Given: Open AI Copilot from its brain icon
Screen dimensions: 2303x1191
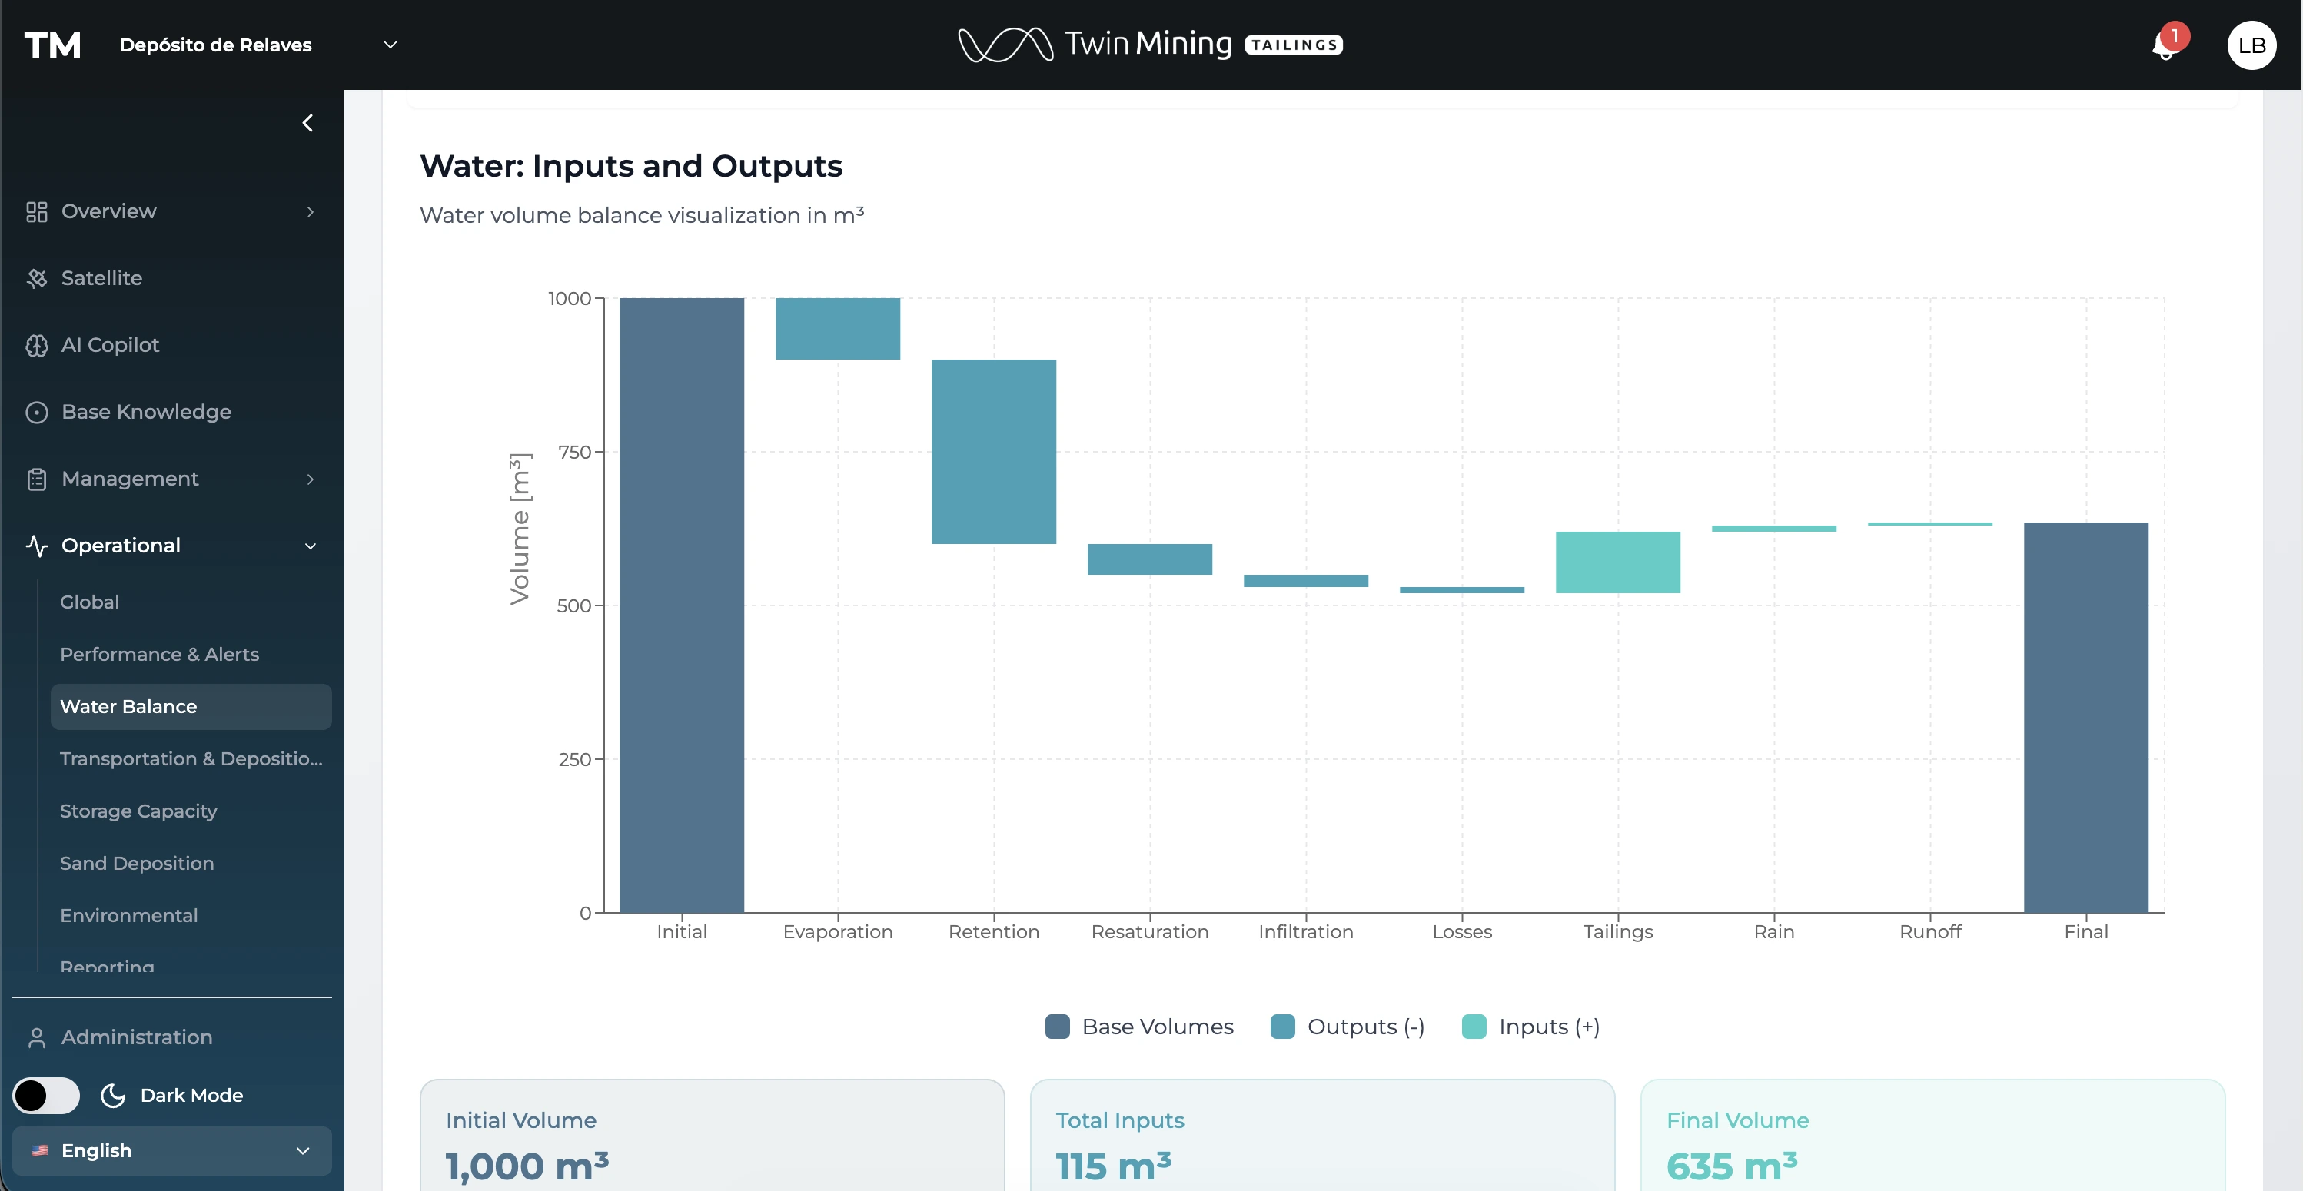Looking at the screenshot, I should [37, 346].
